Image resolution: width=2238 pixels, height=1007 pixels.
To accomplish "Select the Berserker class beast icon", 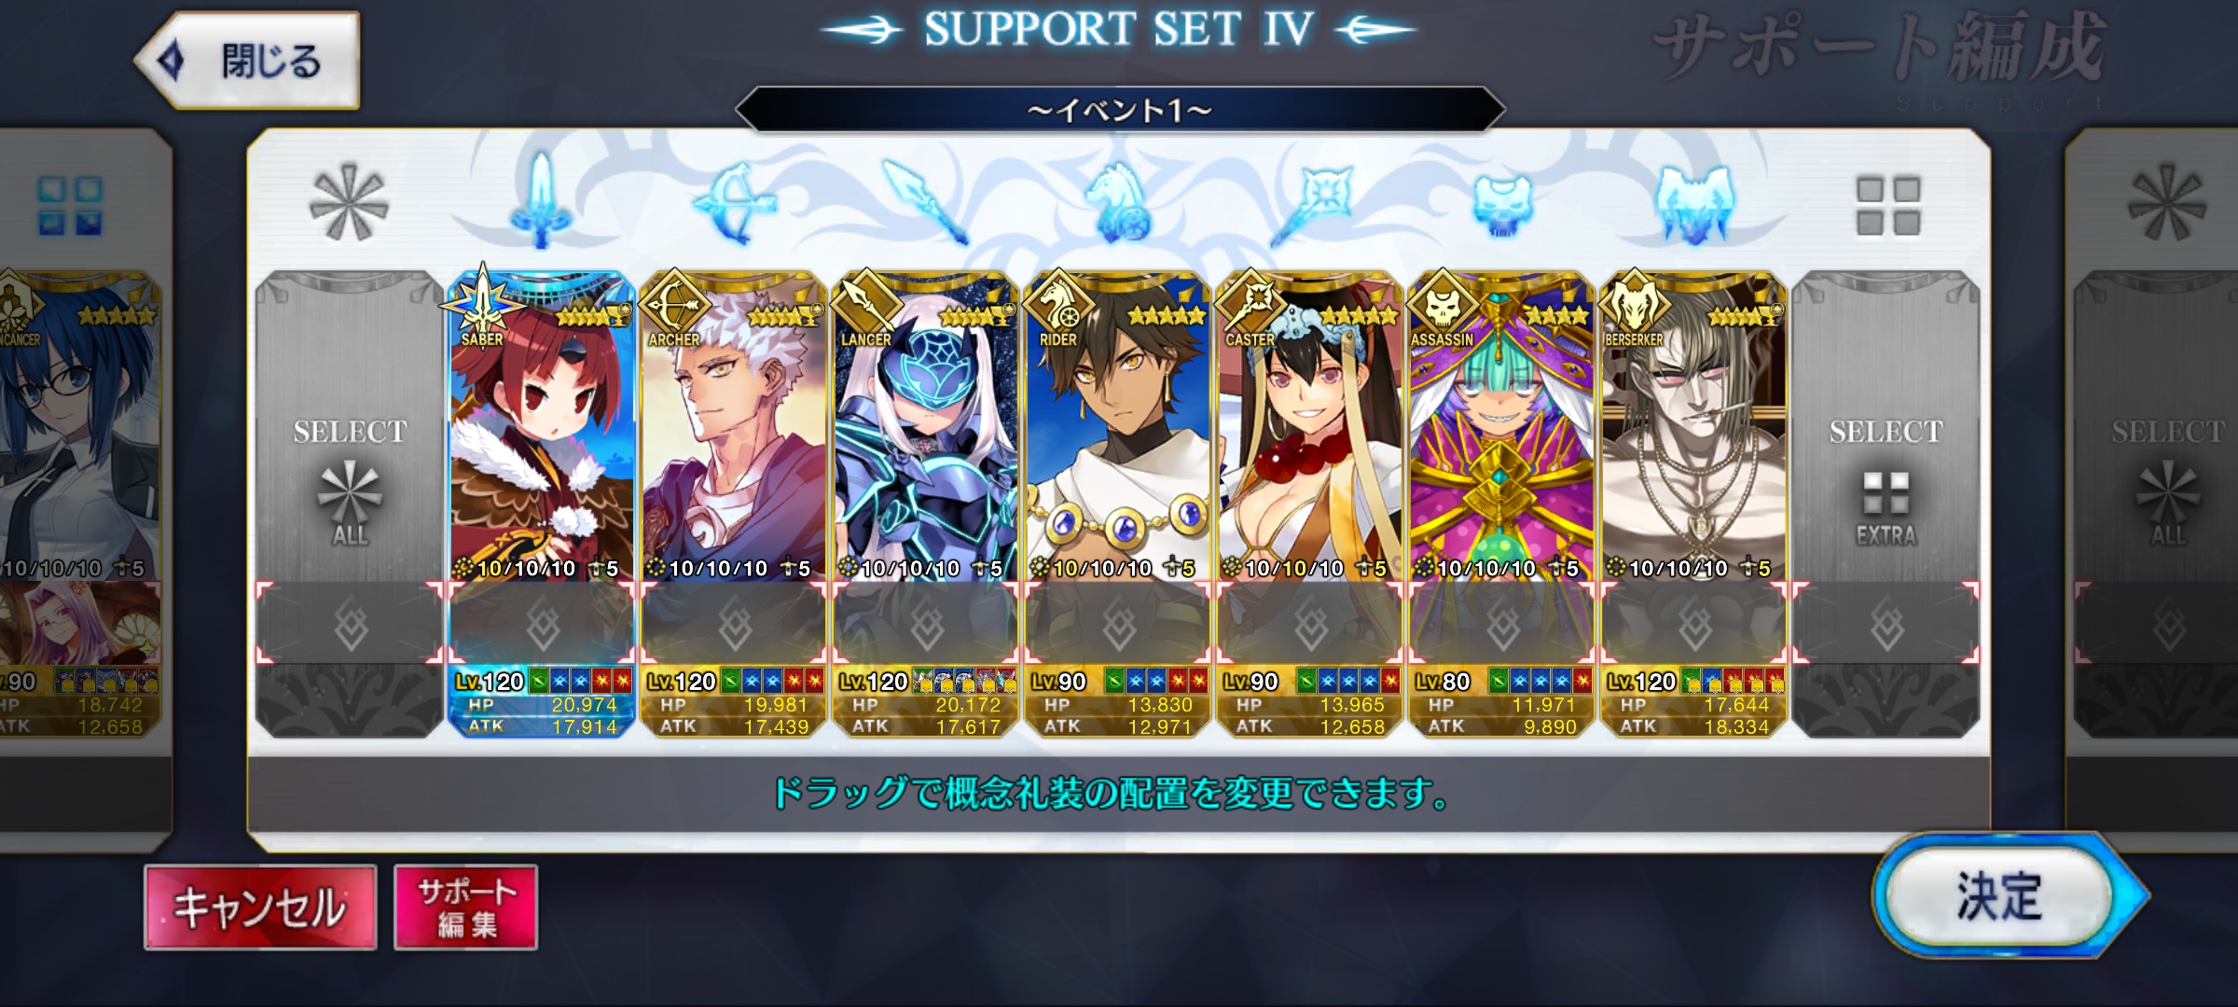I will tap(1693, 202).
